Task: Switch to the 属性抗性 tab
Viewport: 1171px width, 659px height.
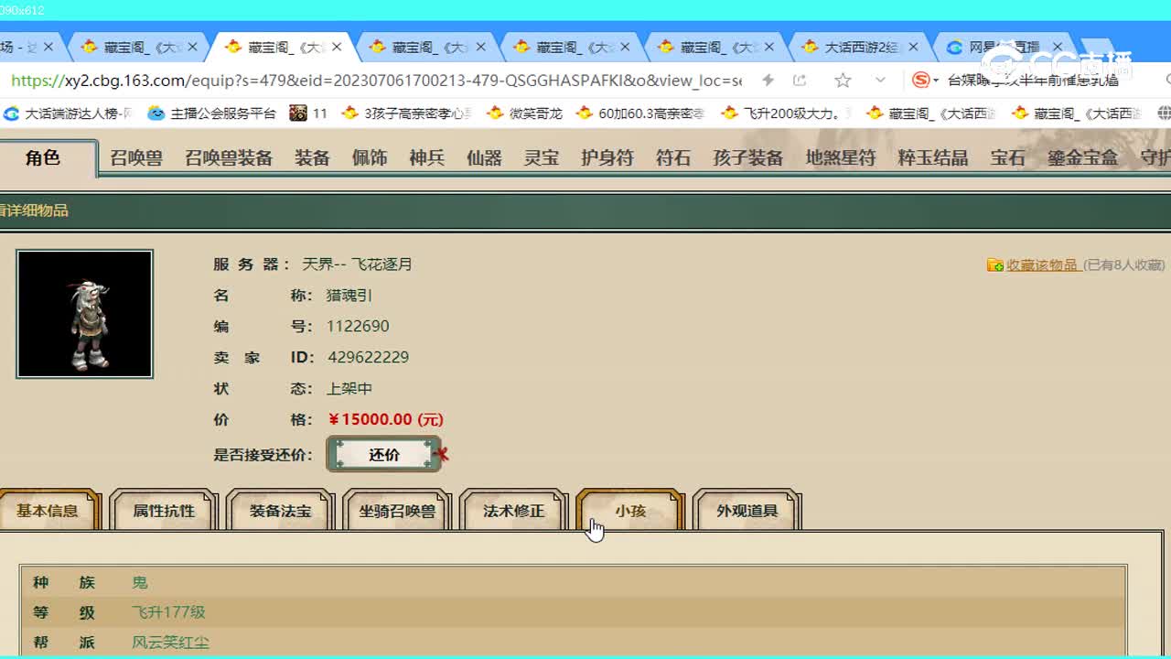Action: point(164,511)
